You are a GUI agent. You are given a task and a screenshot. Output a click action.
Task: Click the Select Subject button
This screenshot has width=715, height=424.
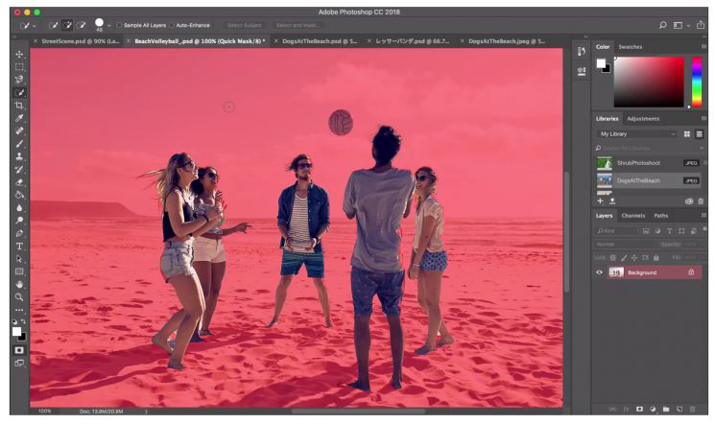point(245,24)
